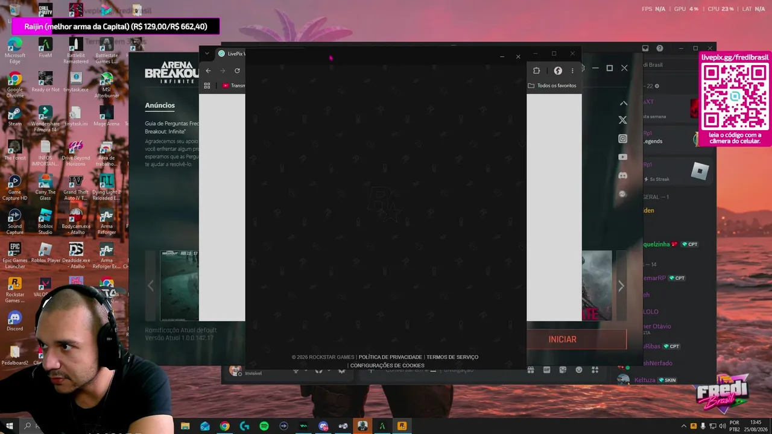Open the Arma Reforger desktop shortcut
Image resolution: width=772 pixels, height=434 pixels.
(107, 222)
